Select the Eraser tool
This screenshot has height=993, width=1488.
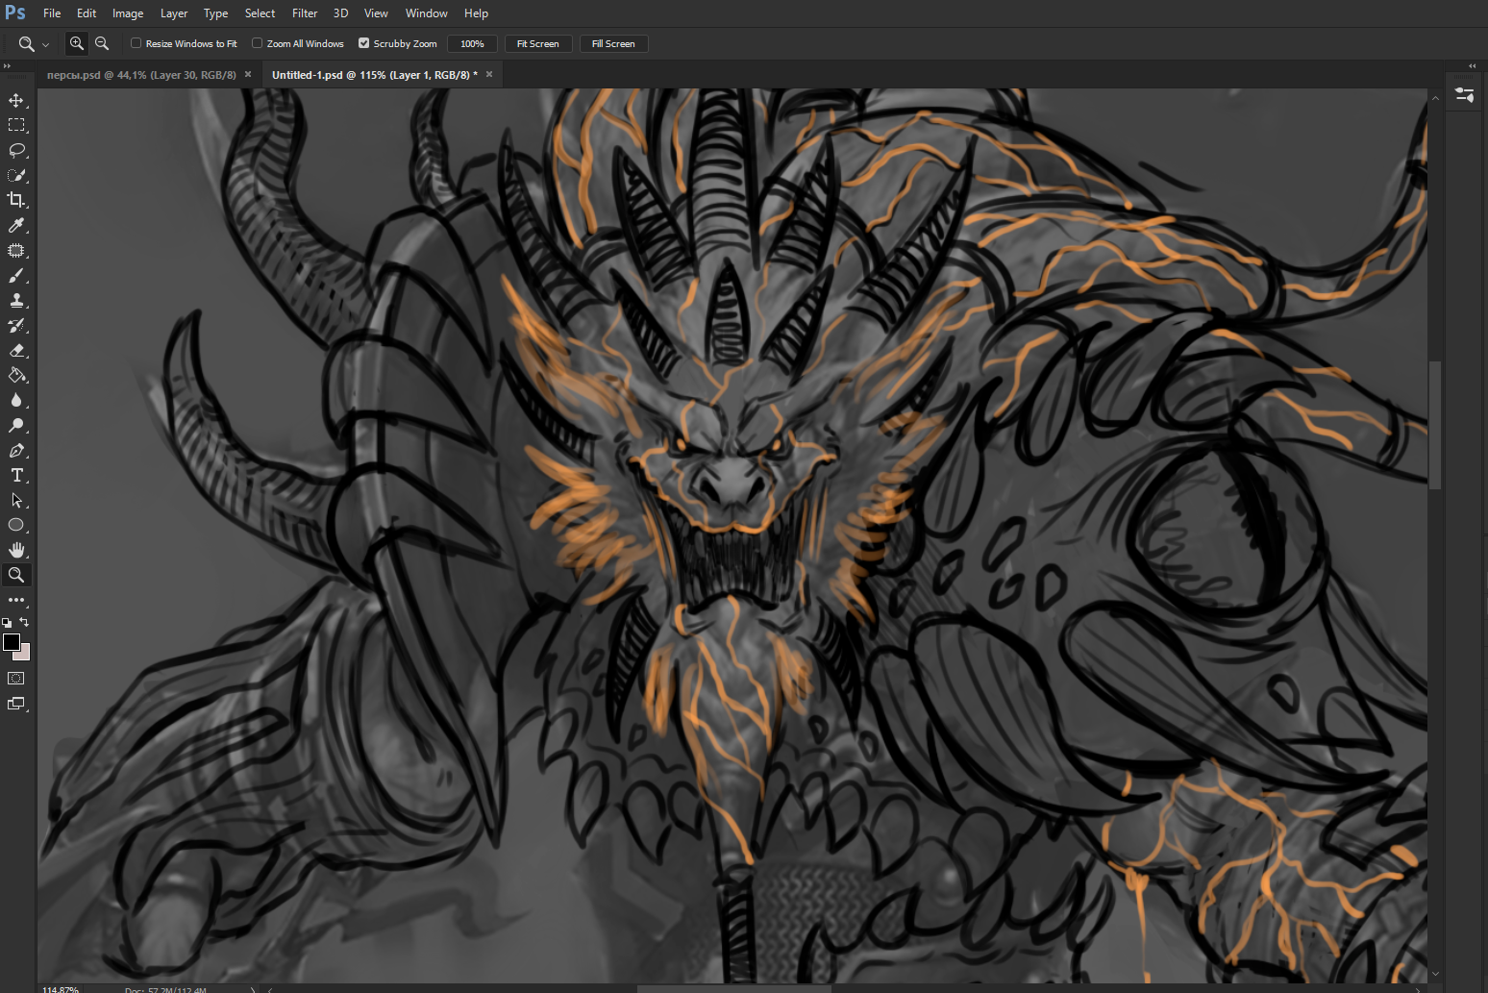[16, 350]
